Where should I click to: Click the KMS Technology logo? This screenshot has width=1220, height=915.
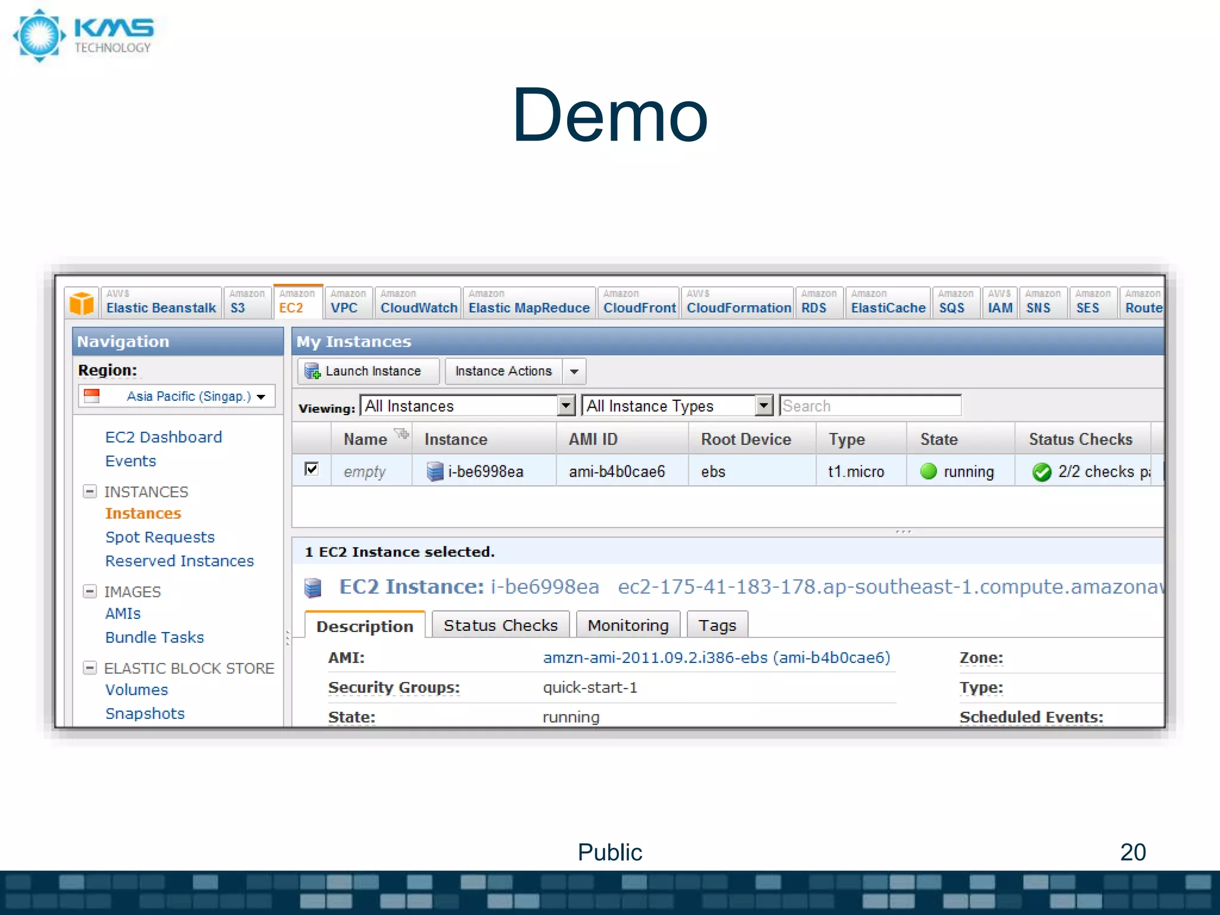click(x=83, y=35)
